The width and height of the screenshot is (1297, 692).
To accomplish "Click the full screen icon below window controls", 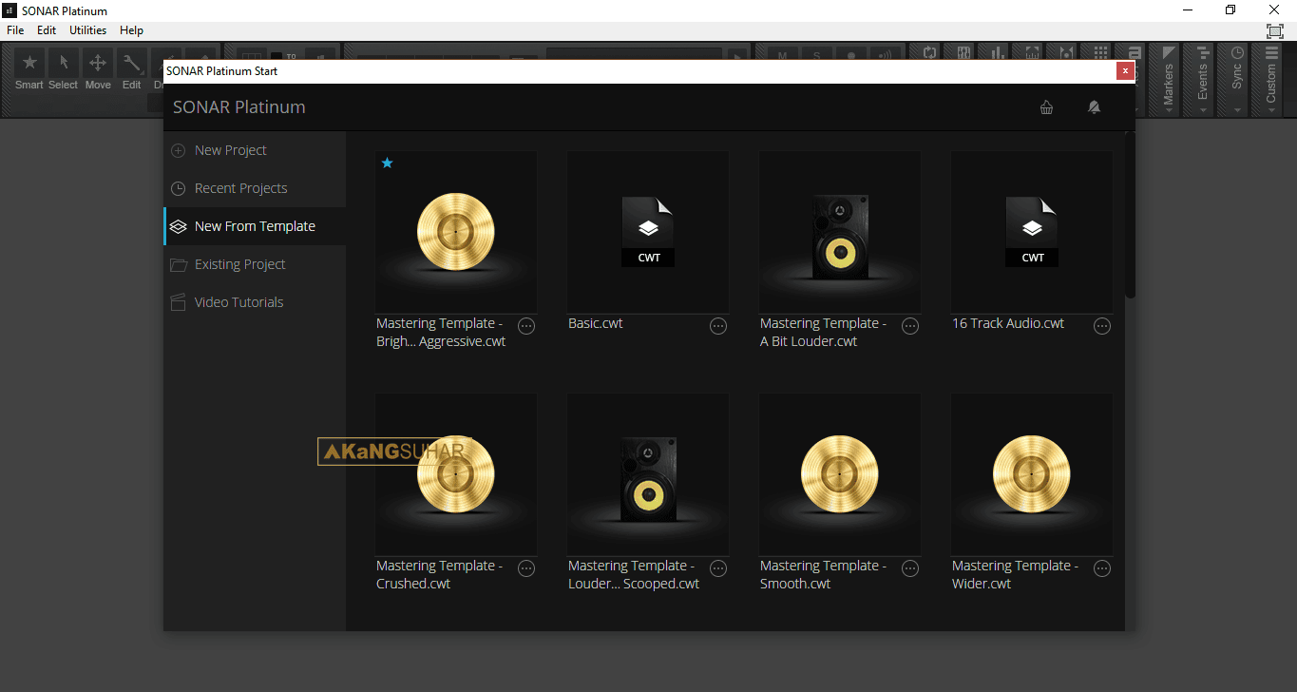I will tap(1275, 31).
